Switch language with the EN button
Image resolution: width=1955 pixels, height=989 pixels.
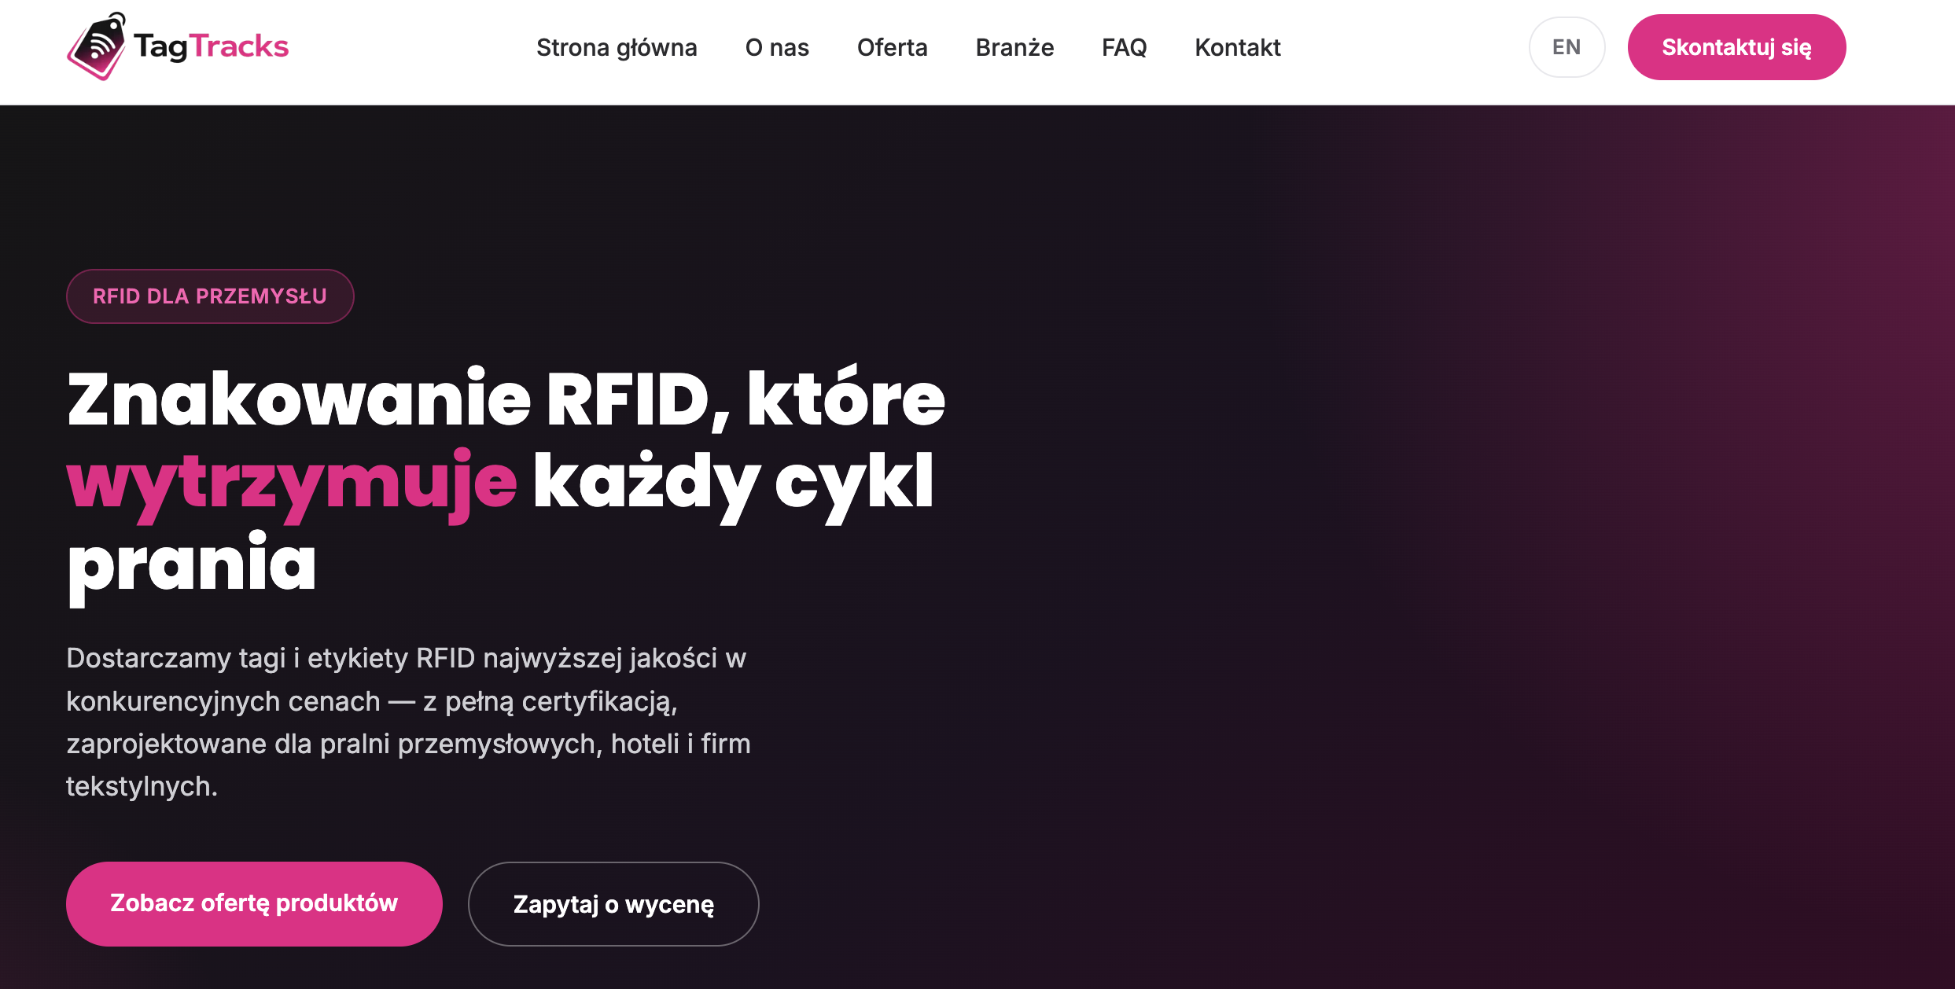(1567, 47)
